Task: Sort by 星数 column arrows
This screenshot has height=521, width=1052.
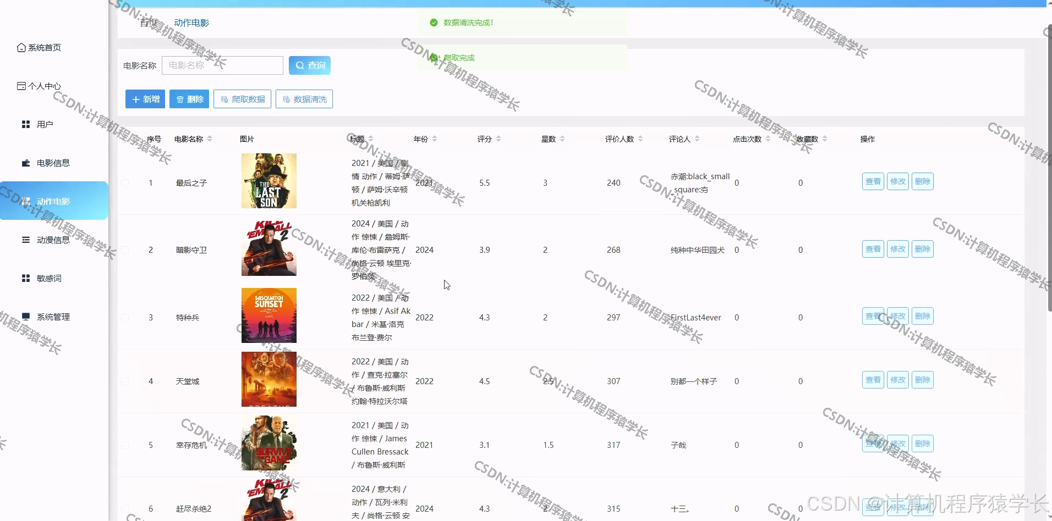Action: [562, 139]
